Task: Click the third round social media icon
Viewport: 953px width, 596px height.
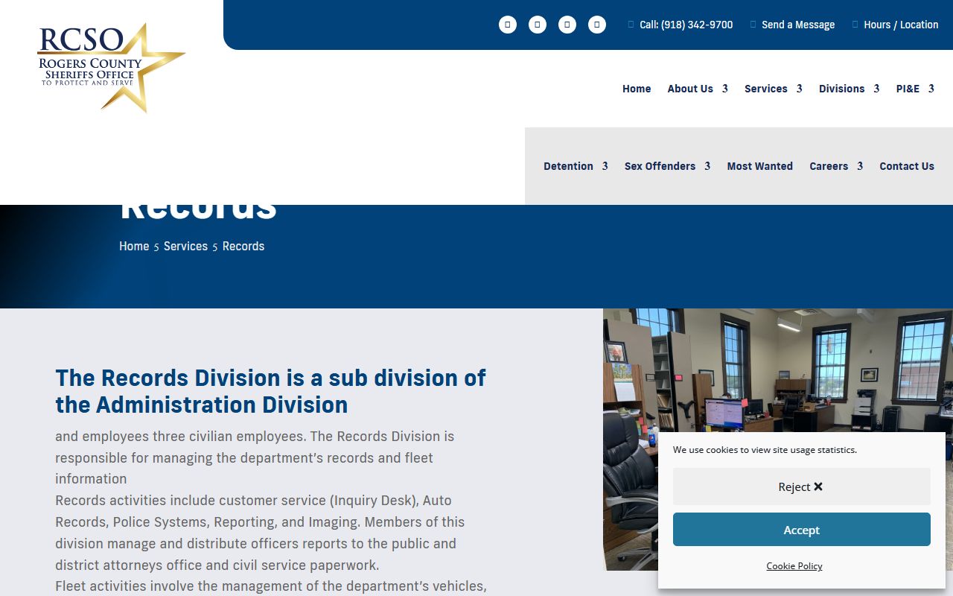Action: pyautogui.click(x=567, y=25)
